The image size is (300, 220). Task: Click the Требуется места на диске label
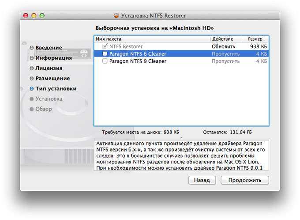pos(131,132)
